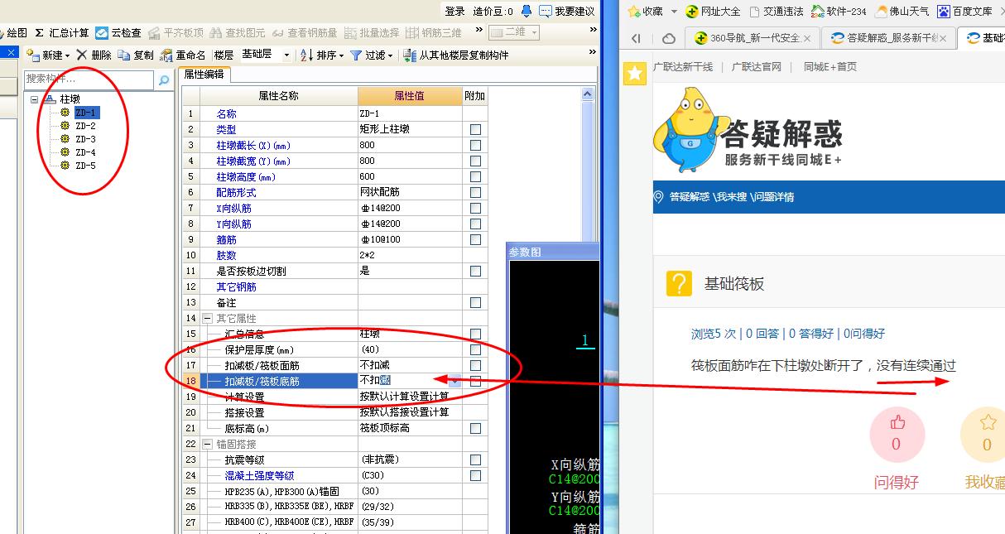Switch to 答疑解惑_服务新干线 browser tab

pos(887,38)
